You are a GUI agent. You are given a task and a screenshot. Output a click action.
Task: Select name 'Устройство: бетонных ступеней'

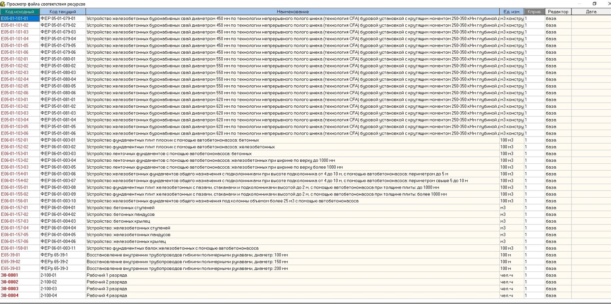pos(292,208)
